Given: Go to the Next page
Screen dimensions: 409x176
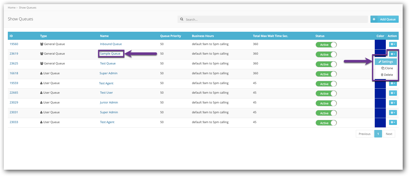Looking at the screenshot, I should tap(389, 134).
